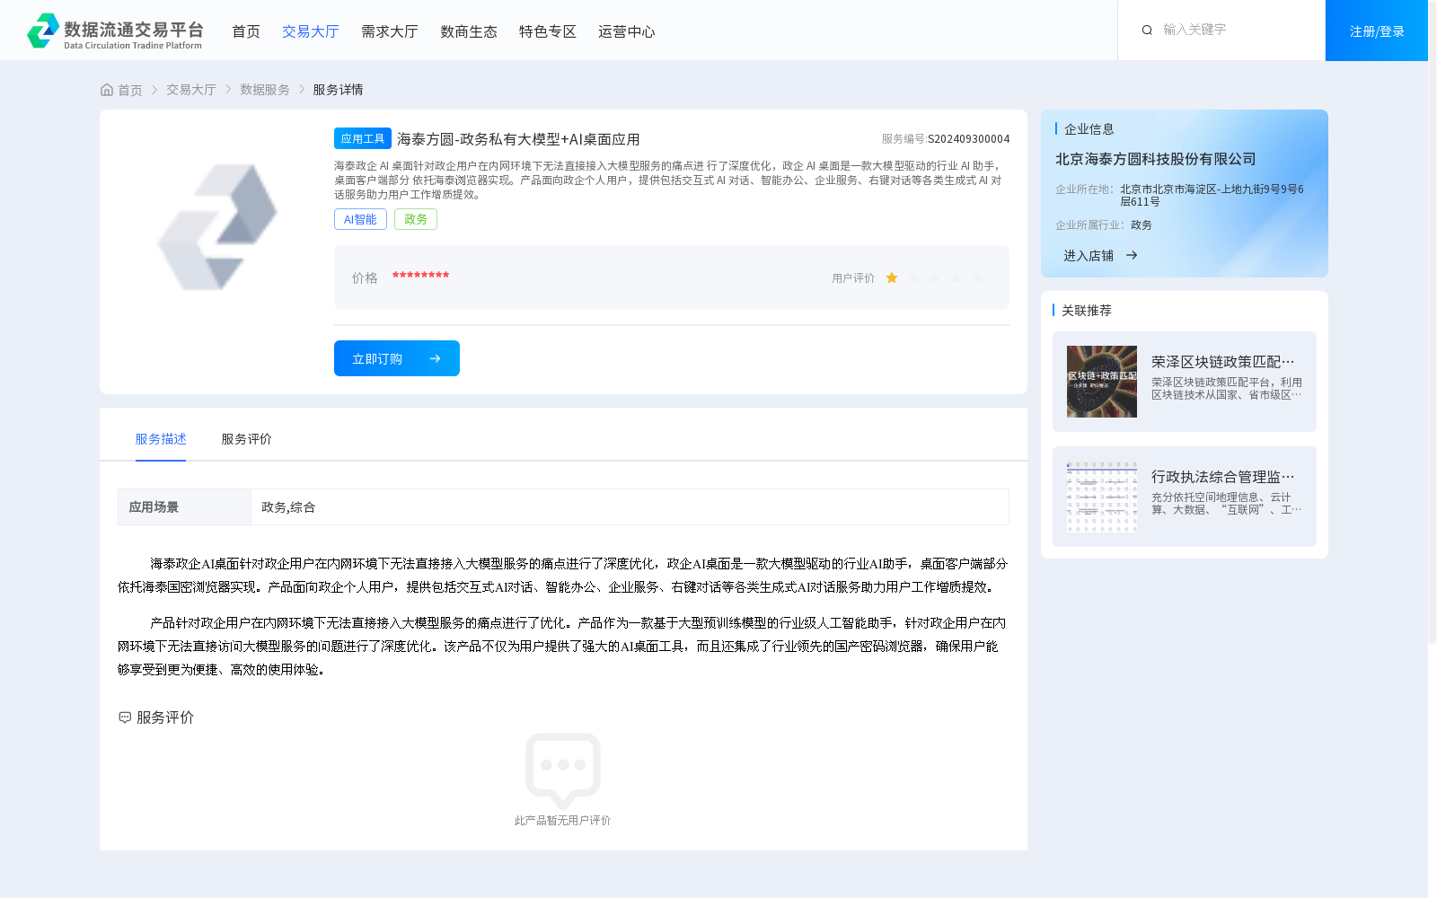Click the arrow icon on 立即订购 button

[x=435, y=358]
